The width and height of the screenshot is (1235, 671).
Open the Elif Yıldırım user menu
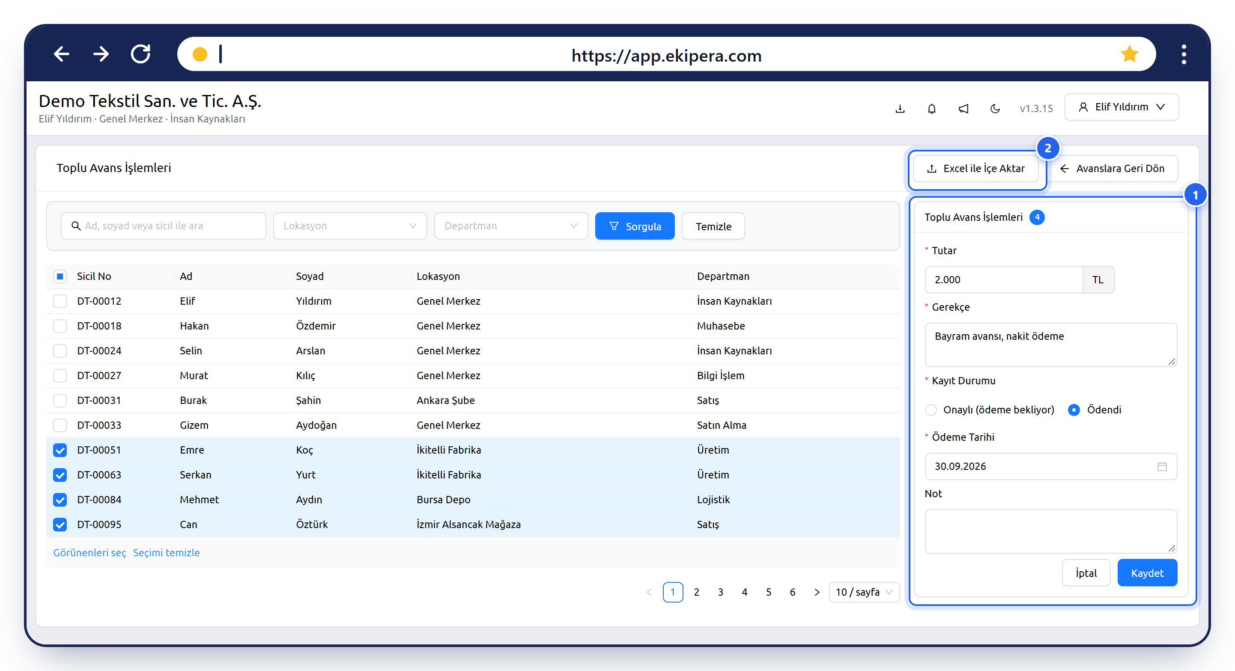pos(1122,107)
